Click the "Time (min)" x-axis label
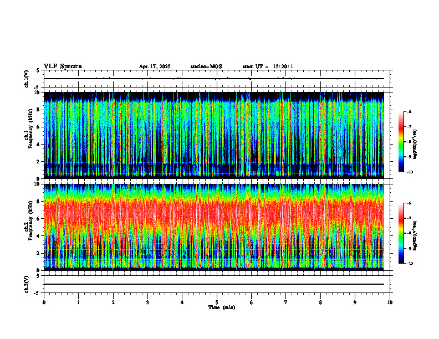The image size is (439, 339). tap(222, 307)
